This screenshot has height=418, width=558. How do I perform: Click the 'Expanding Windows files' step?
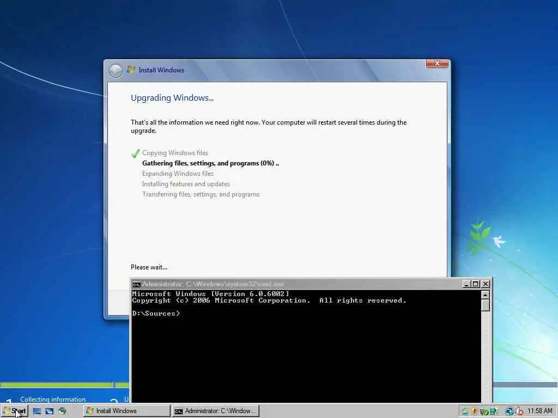pos(178,174)
